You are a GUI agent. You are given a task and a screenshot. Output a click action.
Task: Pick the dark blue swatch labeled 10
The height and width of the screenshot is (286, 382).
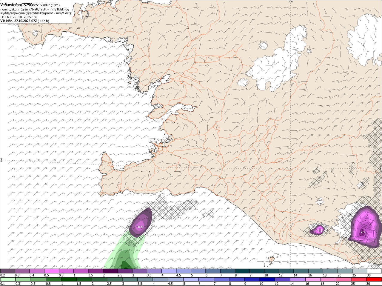267,279
